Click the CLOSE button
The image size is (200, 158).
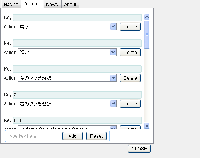click(139, 149)
